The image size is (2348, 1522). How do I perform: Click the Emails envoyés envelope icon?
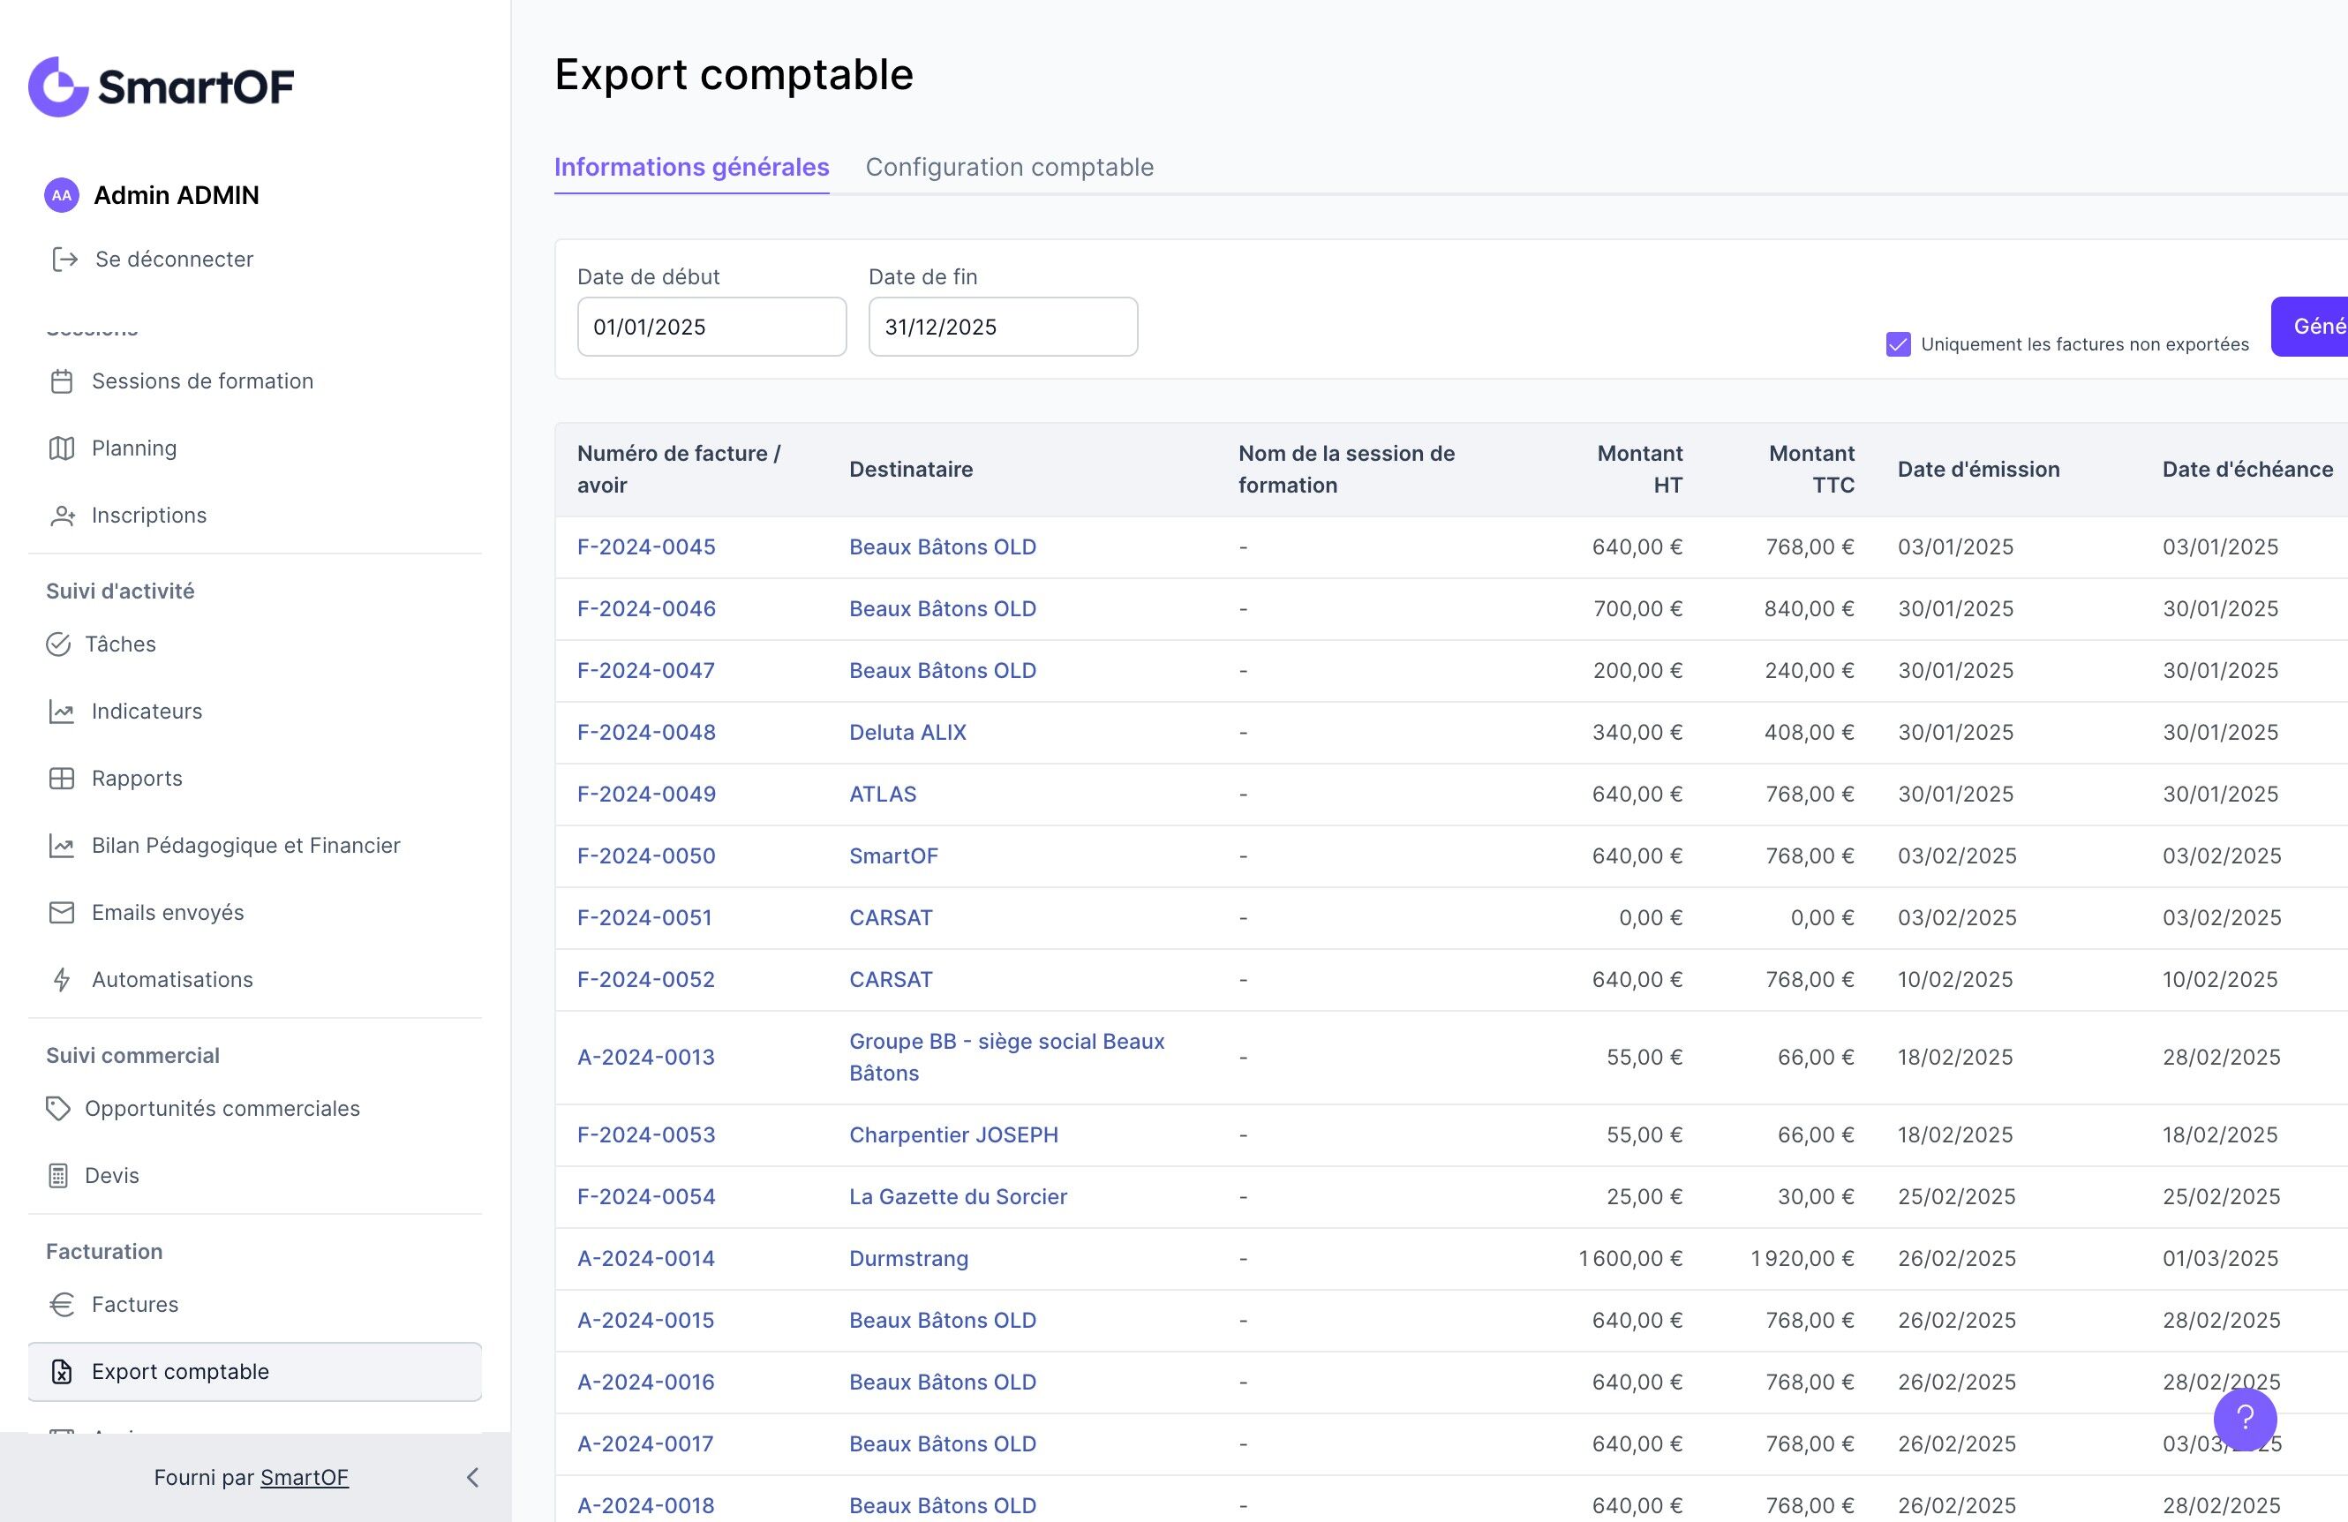[x=61, y=913]
